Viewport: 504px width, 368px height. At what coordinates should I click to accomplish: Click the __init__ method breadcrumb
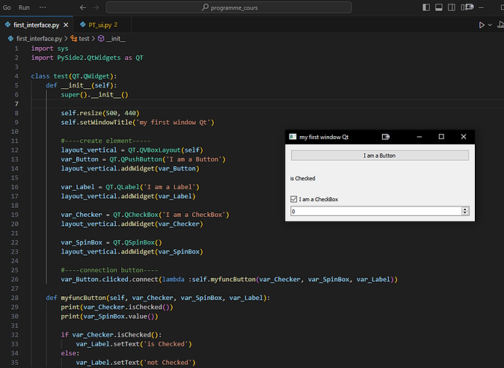(x=116, y=39)
